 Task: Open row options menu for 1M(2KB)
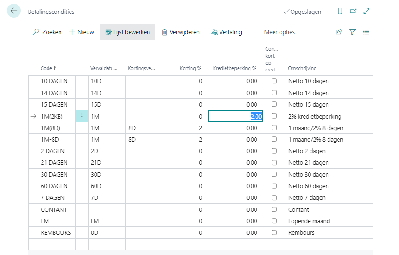tap(82, 117)
